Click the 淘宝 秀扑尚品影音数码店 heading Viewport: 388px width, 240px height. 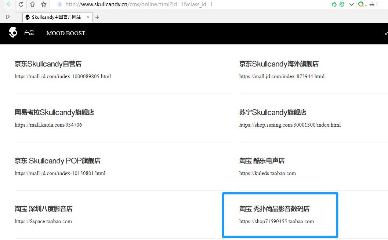click(275, 209)
